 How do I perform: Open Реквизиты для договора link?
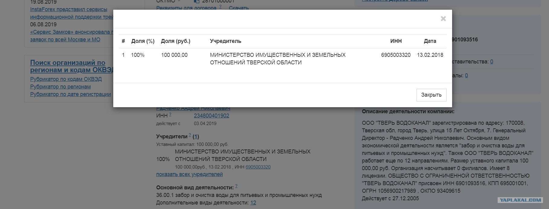(x=186, y=8)
